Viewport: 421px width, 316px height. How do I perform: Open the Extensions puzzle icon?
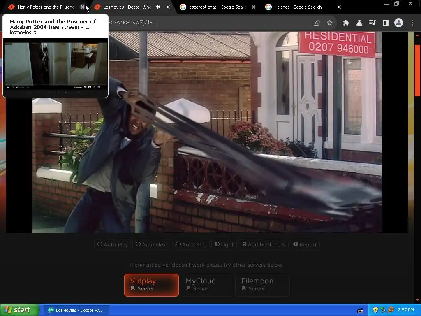pyautogui.click(x=346, y=23)
